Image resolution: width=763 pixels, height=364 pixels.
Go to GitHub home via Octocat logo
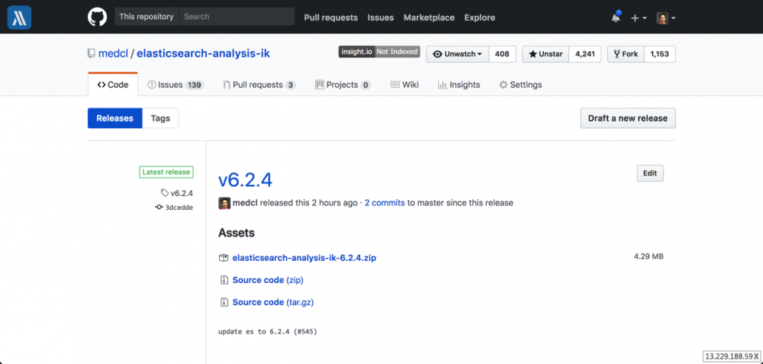pos(97,17)
